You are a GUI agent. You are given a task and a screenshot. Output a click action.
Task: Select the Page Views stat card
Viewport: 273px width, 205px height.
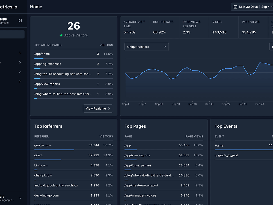click(x=253, y=27)
